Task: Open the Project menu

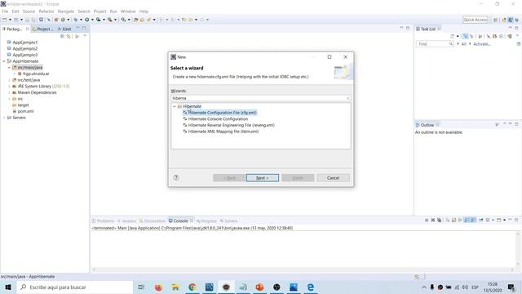Action: (100, 11)
